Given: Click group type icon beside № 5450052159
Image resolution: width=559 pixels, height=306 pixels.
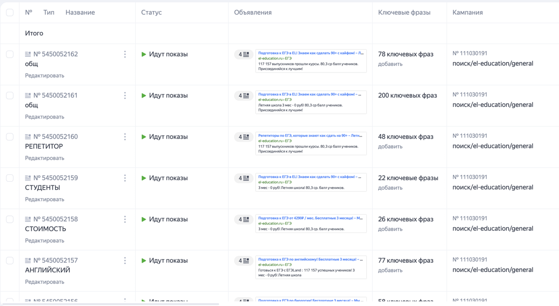Looking at the screenshot, I should tap(28, 178).
